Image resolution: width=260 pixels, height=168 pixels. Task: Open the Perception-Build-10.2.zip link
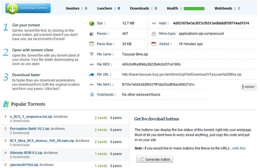(29, 129)
